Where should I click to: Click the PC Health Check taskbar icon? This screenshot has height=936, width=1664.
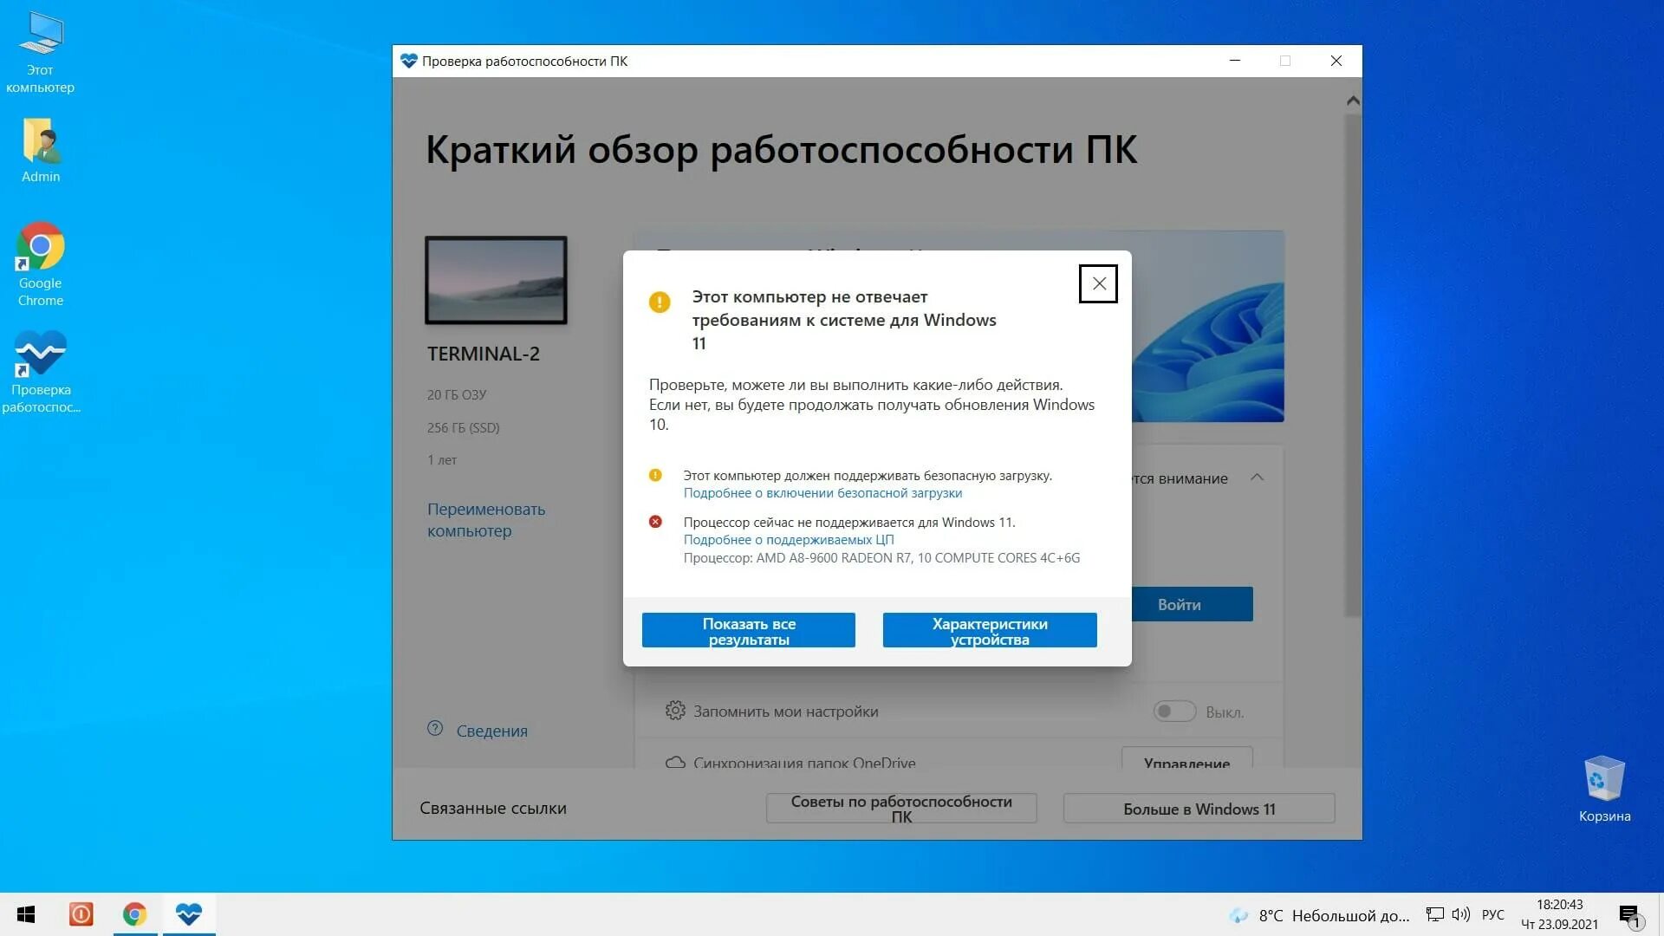pos(188,914)
